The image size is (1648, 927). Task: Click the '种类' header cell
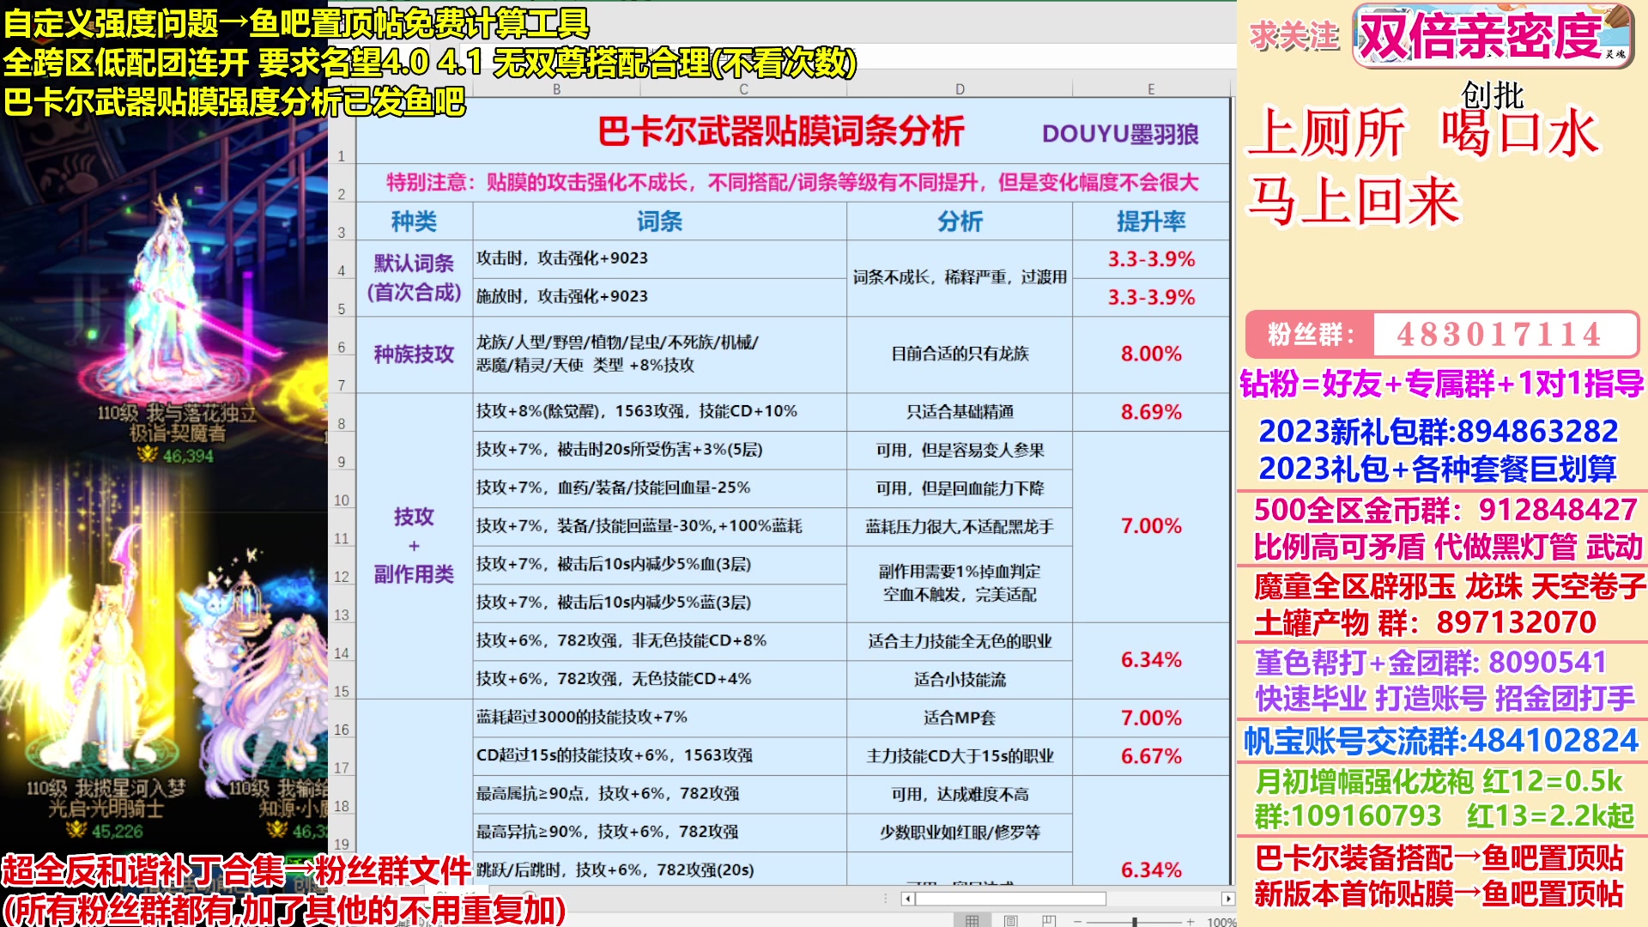pos(414,221)
